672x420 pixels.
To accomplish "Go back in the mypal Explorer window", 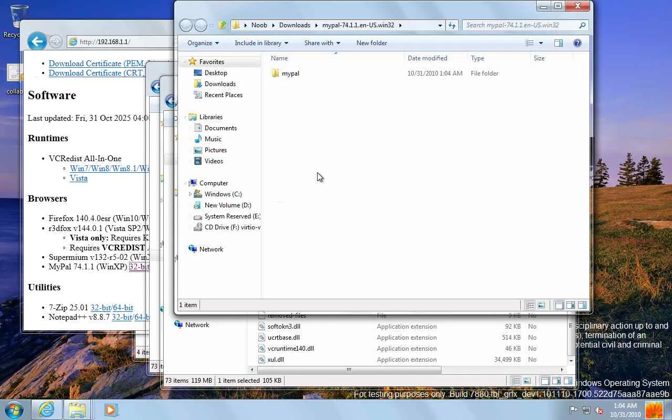I will coord(186,25).
